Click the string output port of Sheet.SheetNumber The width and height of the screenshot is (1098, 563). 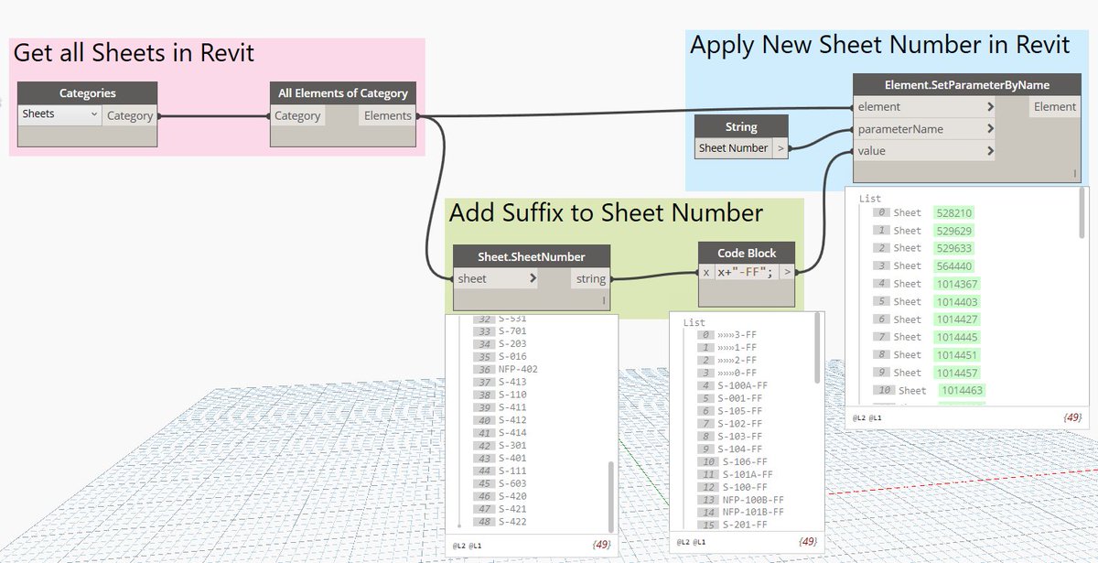click(591, 278)
